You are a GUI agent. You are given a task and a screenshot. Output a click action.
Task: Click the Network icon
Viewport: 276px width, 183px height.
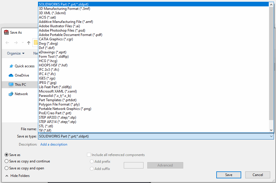pyautogui.click(x=11, y=94)
